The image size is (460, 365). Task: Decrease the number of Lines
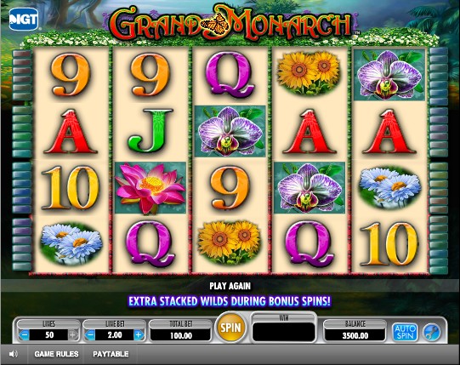25,334
